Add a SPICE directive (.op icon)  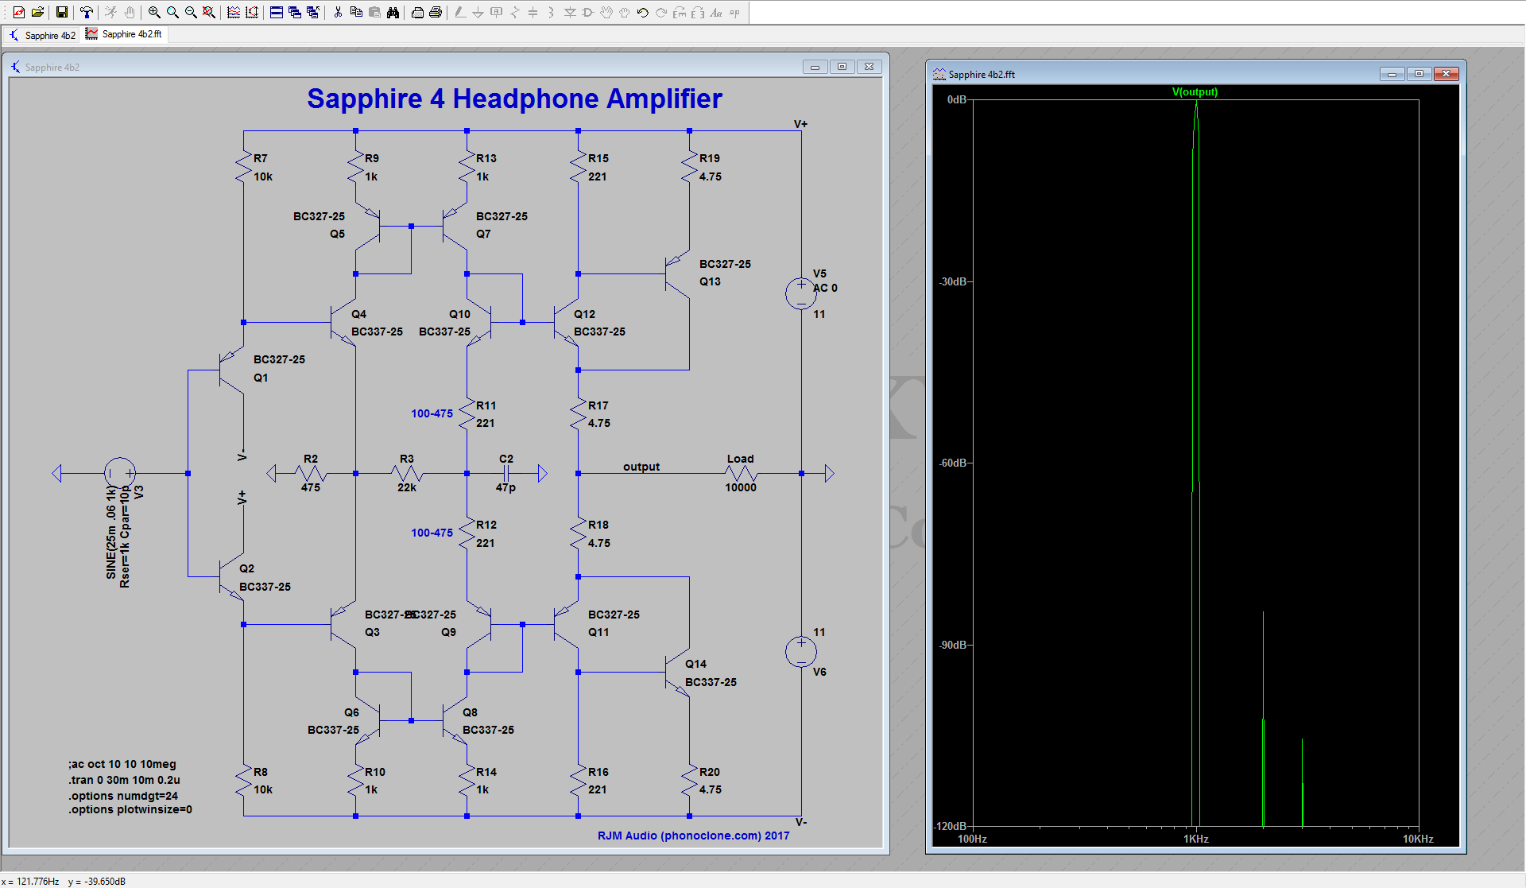pyautogui.click(x=734, y=12)
